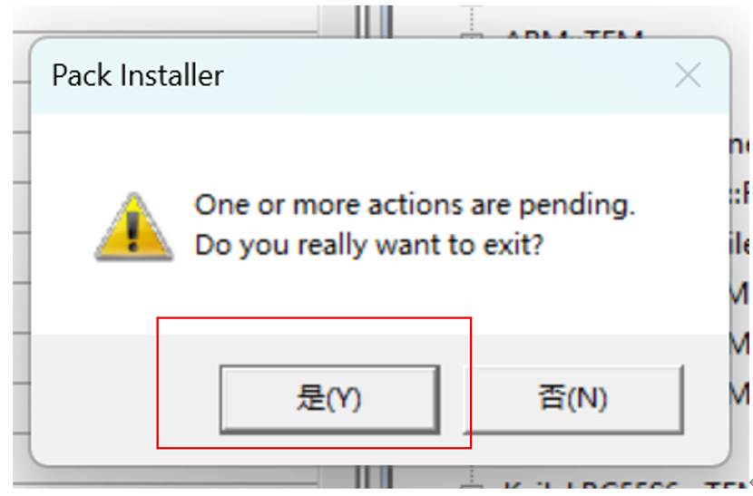
Task: Expand the ARM pack tree node above dialog
Action: click(x=471, y=35)
